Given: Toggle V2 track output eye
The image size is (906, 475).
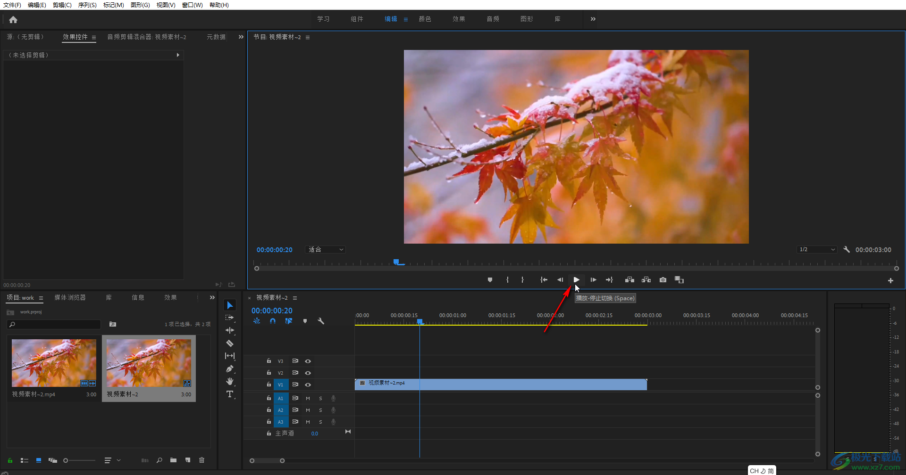Looking at the screenshot, I should tap(308, 373).
